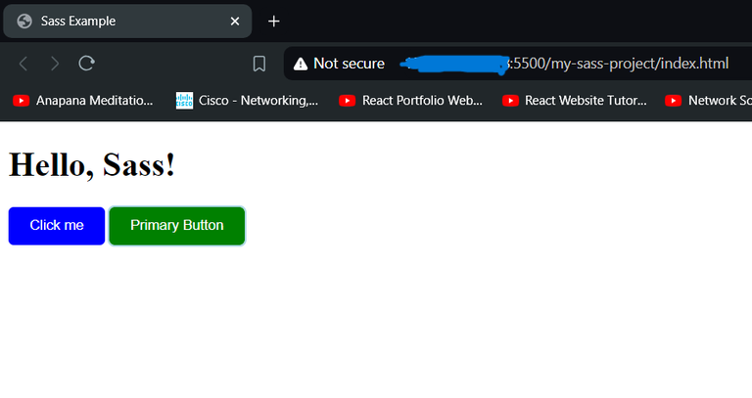The height and width of the screenshot is (398, 752).
Task: Click the browser back arrow
Action: click(23, 64)
